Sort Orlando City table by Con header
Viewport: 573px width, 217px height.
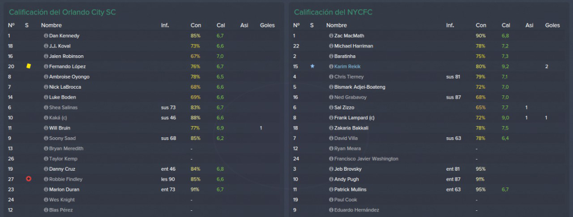point(195,26)
